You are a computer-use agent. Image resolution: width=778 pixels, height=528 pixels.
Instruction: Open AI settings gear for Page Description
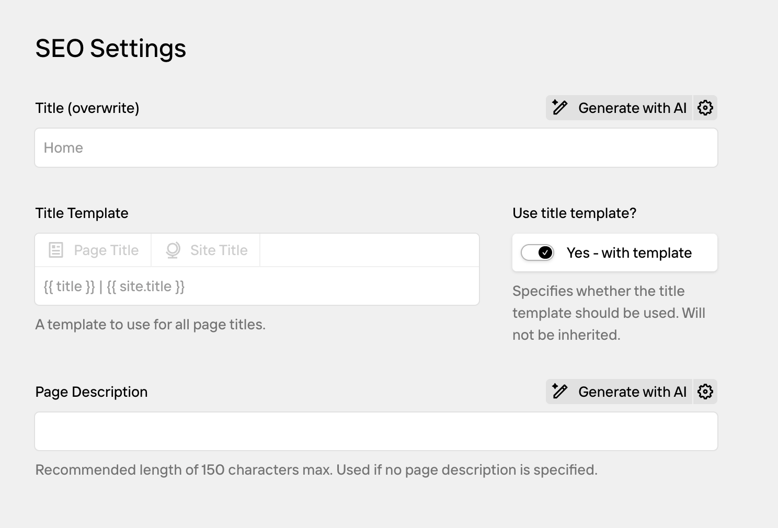click(705, 392)
